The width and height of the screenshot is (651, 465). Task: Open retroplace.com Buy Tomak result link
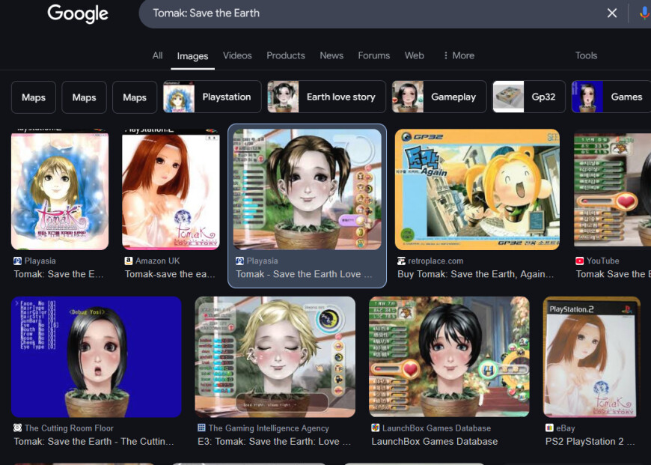click(x=475, y=274)
